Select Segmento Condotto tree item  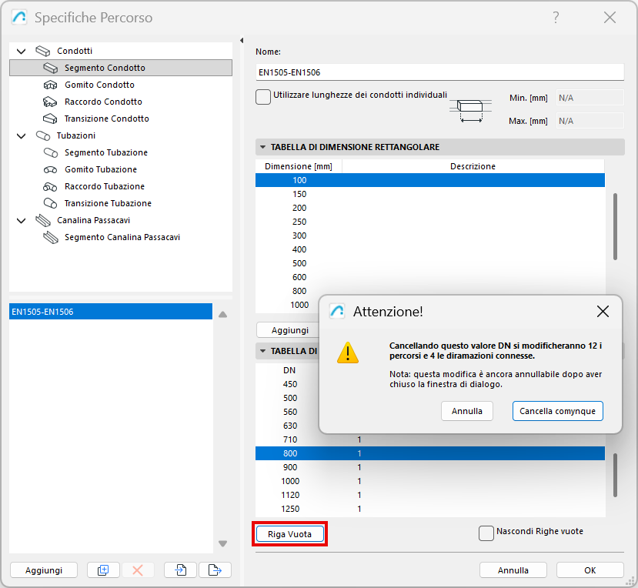coord(121,68)
